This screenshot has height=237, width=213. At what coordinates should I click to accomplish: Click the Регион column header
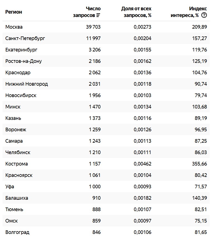14,12
